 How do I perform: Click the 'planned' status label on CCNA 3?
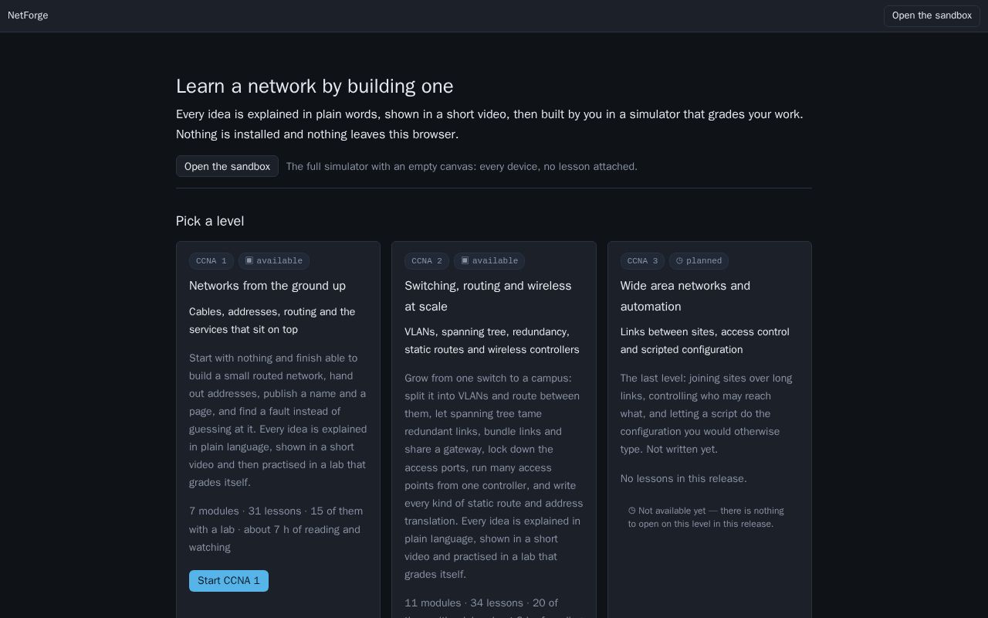click(x=704, y=261)
